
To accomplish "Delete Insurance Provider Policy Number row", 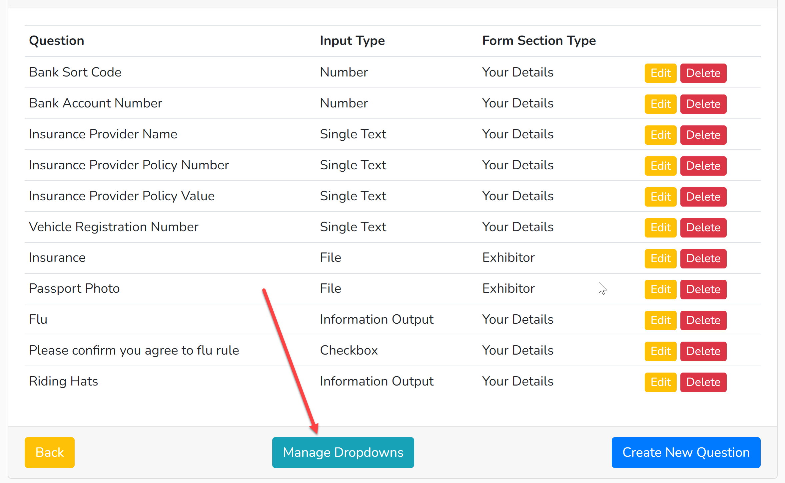I will (703, 166).
